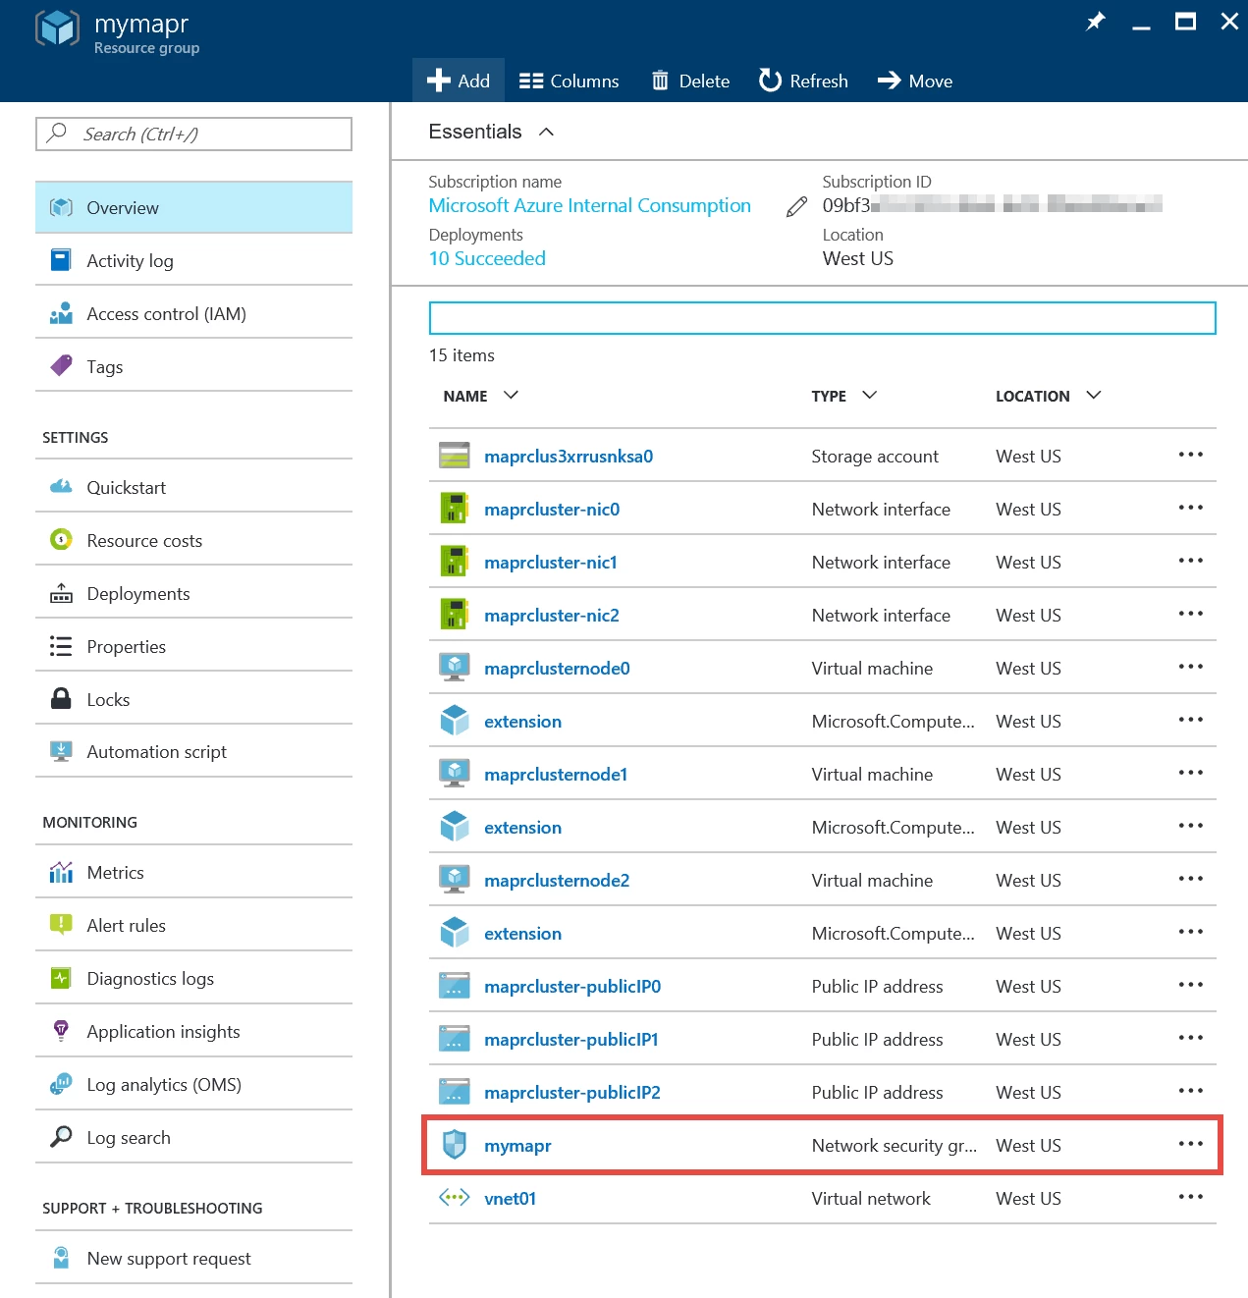Open Microsoft Azure Internal Consumption link
1248x1298 pixels.
pyautogui.click(x=590, y=205)
